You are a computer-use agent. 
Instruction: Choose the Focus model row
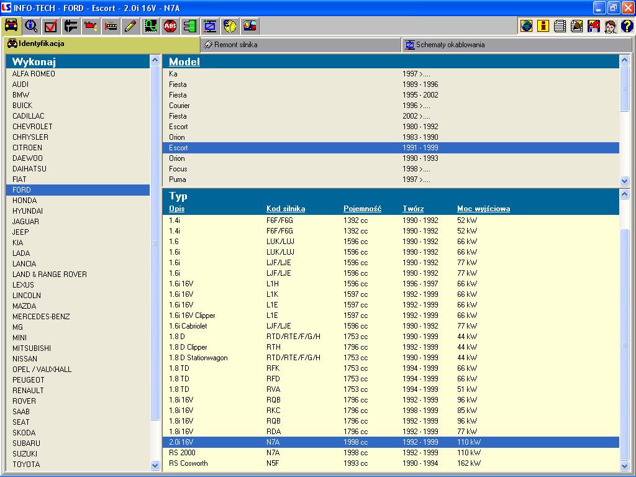(178, 169)
